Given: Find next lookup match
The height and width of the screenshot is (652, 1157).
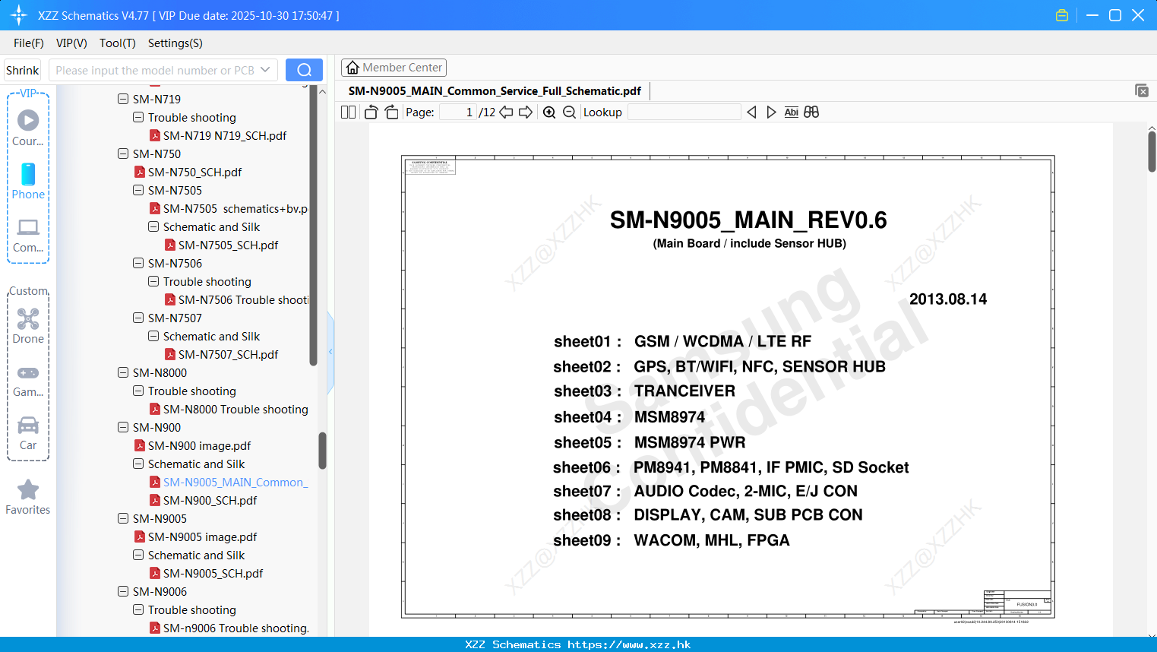Looking at the screenshot, I should 771,112.
